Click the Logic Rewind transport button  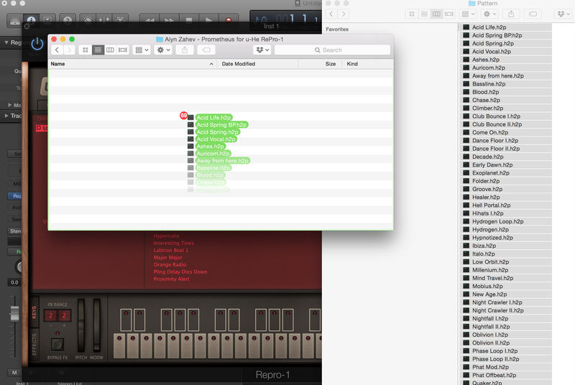[149, 21]
